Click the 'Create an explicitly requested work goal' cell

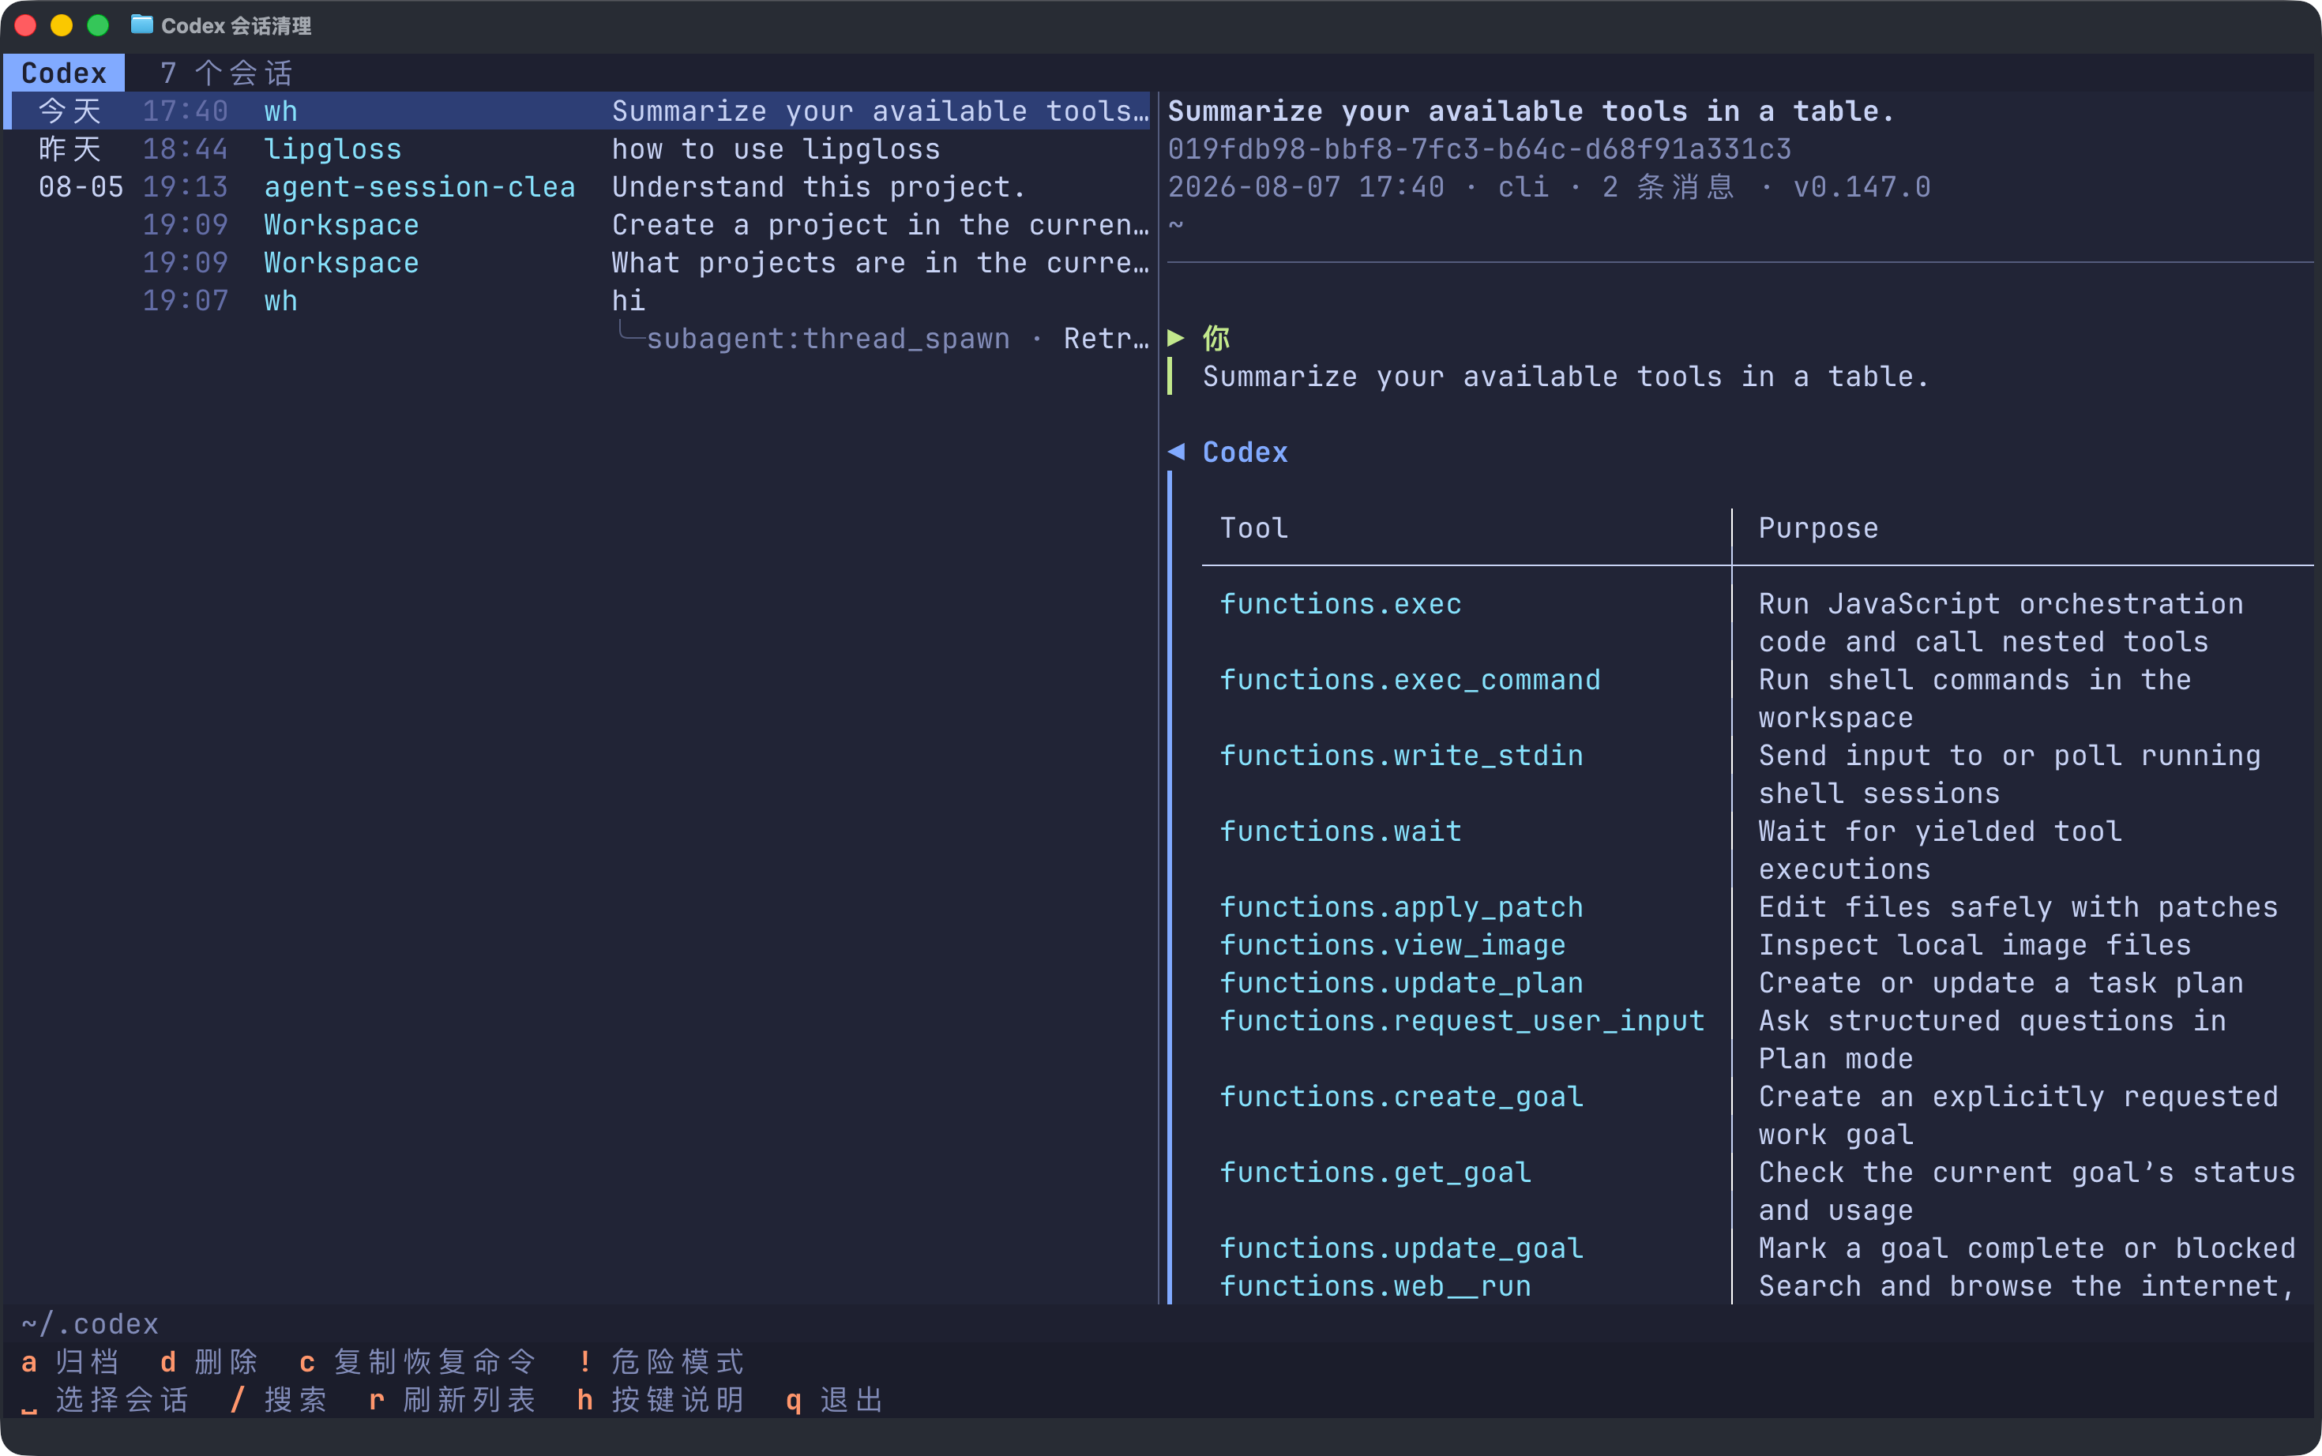click(x=2018, y=1115)
